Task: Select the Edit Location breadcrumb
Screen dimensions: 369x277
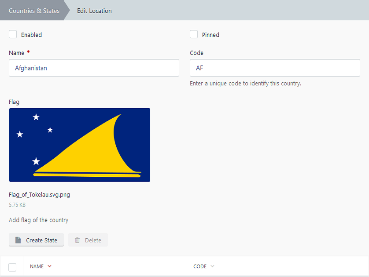Action: point(94,11)
